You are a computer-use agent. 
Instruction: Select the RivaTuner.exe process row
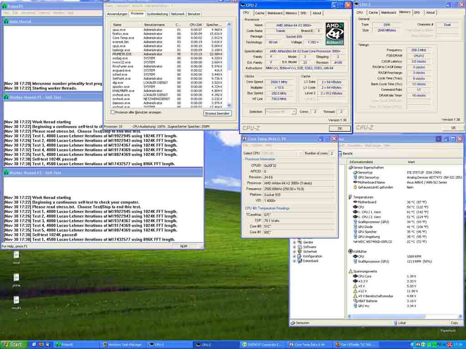168,66
